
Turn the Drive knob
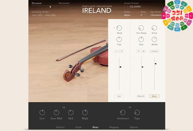pos(154,28)
